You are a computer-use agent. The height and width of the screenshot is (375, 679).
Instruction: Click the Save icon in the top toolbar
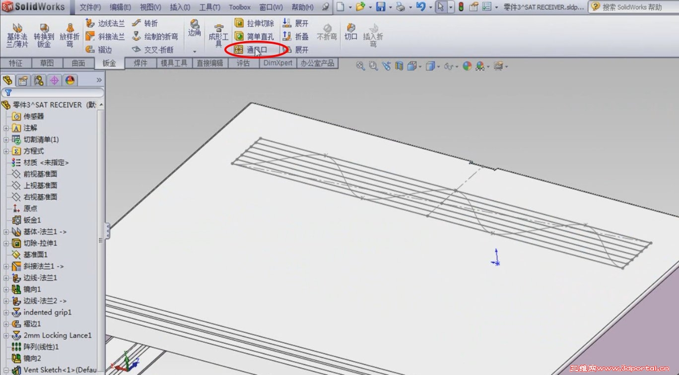coord(381,7)
